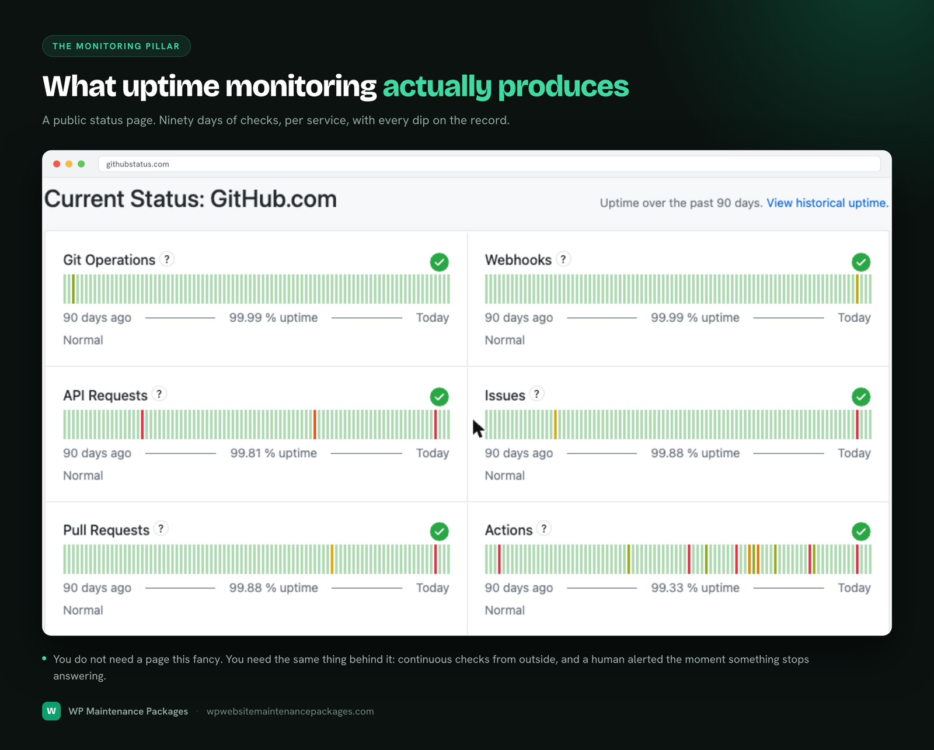Click the Webhooks uptime bar chart
Image resolution: width=934 pixels, height=750 pixels.
pyautogui.click(x=678, y=289)
